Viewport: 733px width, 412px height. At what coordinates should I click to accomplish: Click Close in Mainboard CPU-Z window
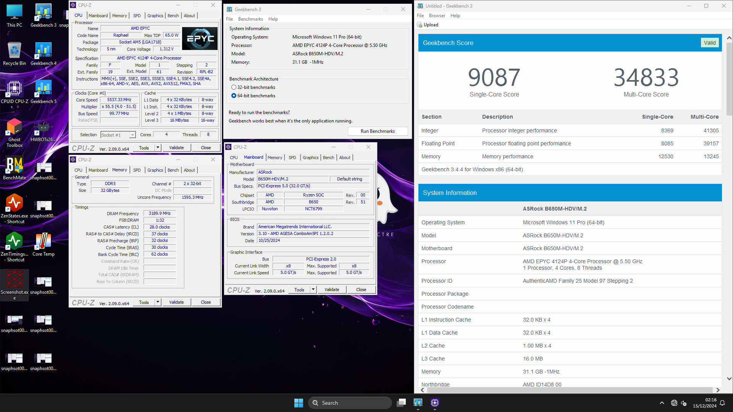point(361,290)
